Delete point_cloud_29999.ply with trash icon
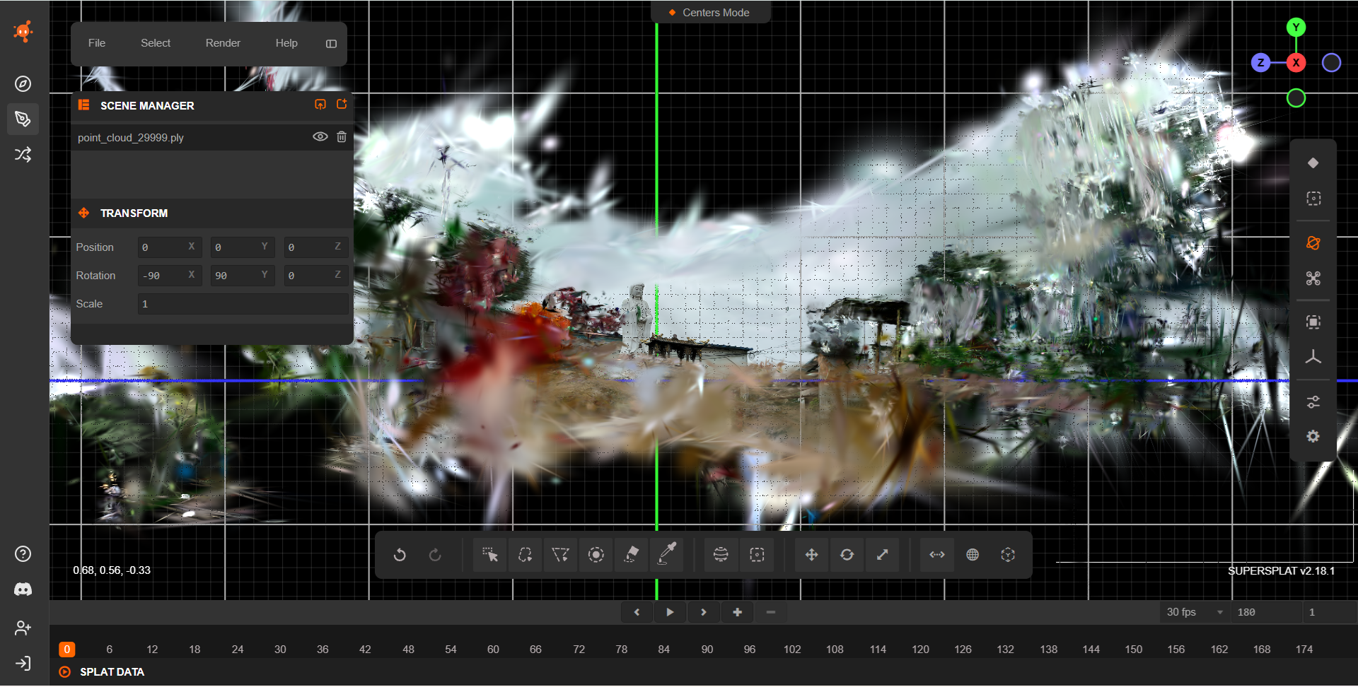 [342, 137]
